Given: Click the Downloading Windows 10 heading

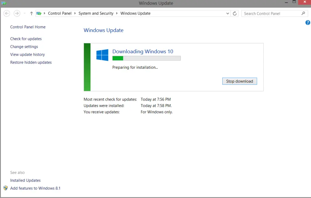Looking at the screenshot, I should tap(143, 51).
